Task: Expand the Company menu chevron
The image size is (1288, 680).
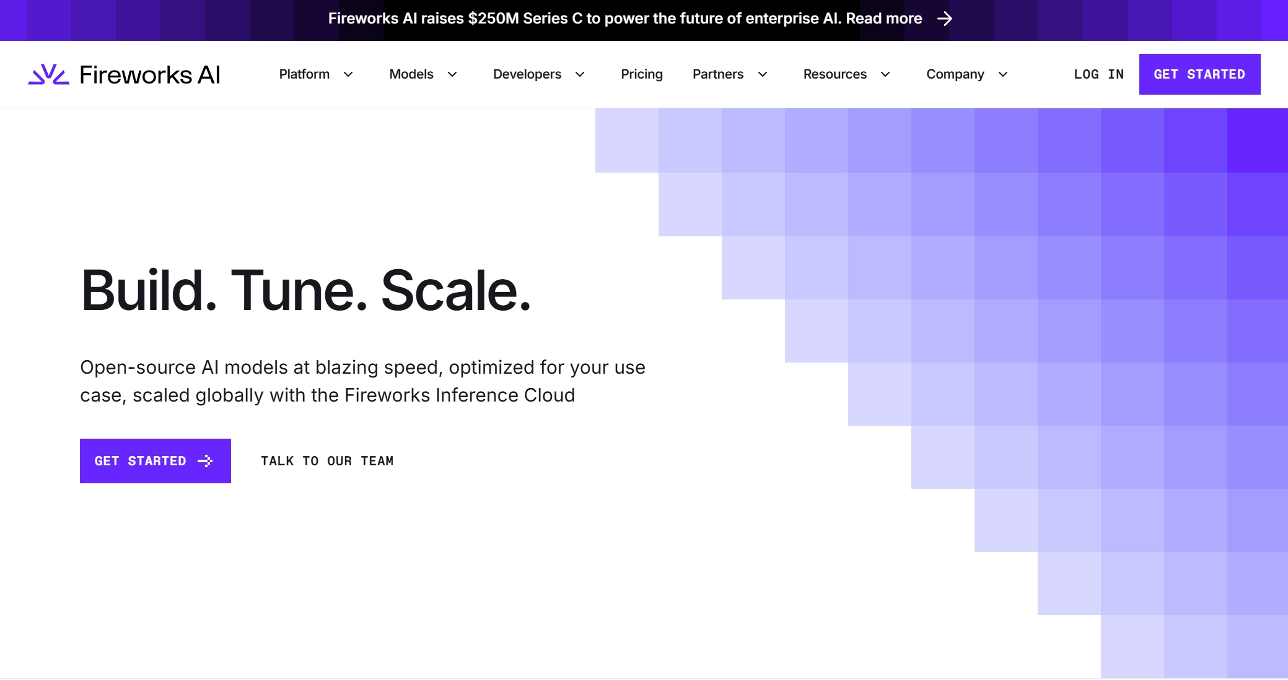Action: (x=1003, y=75)
